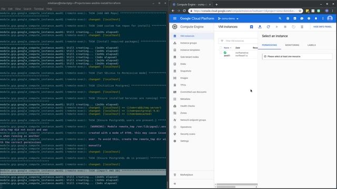
Task: Switch to the MONITORING tab
Action: click(292, 45)
